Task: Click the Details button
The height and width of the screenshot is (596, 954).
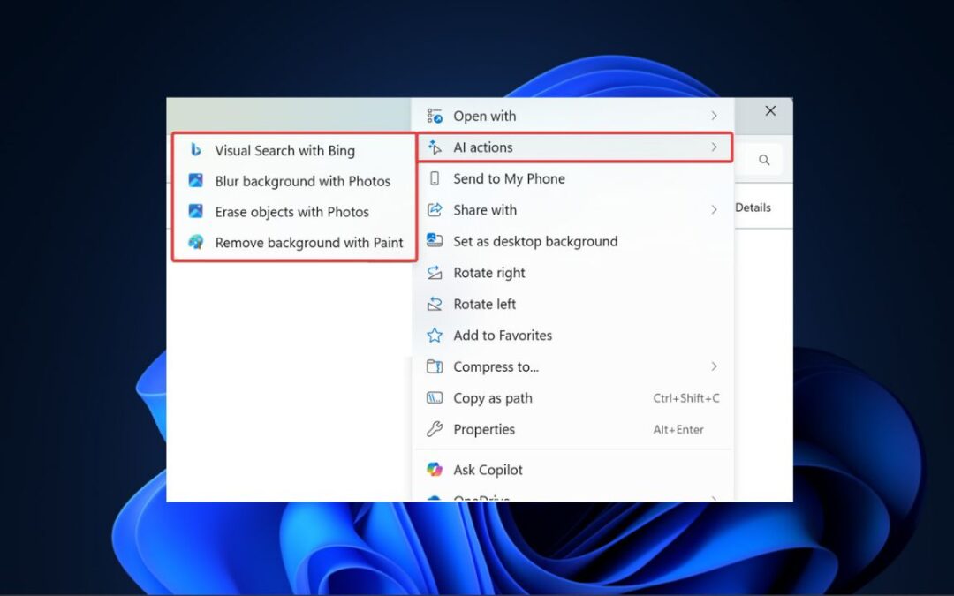Action: tap(753, 207)
